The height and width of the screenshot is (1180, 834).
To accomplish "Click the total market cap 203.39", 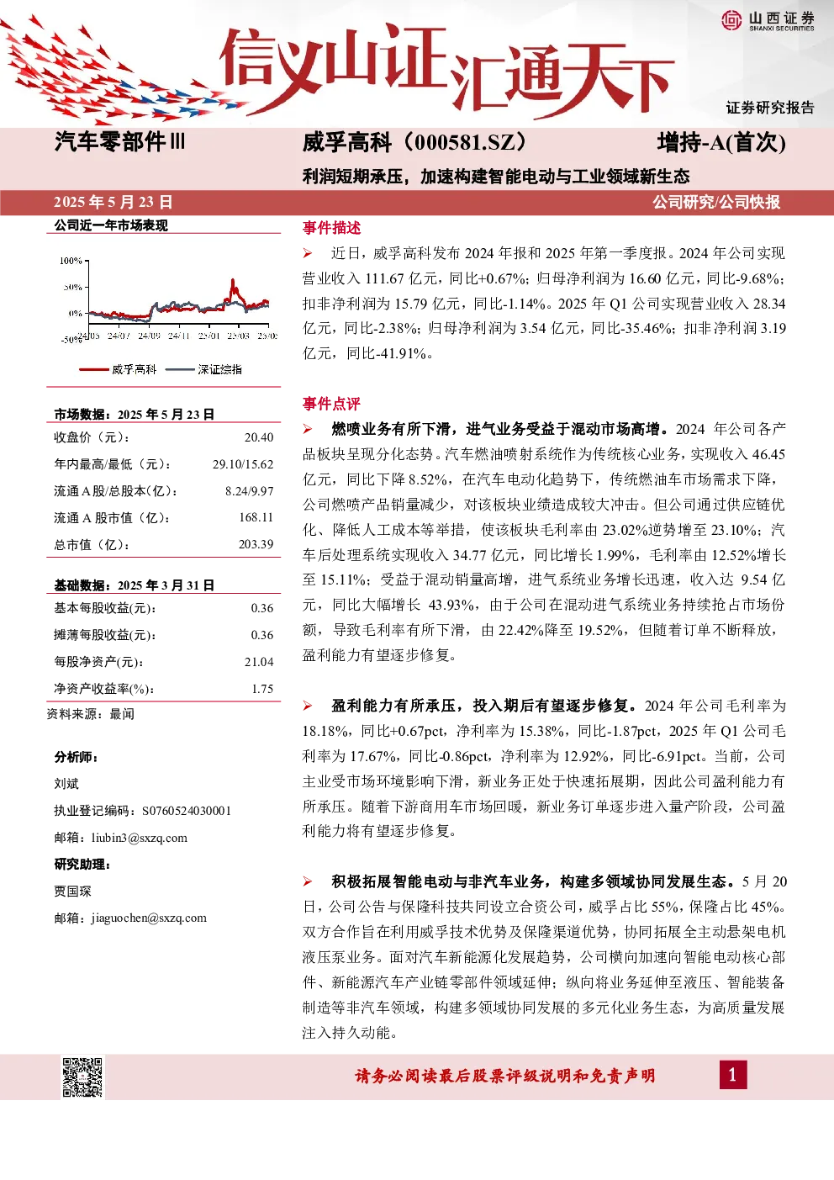I will coord(256,544).
